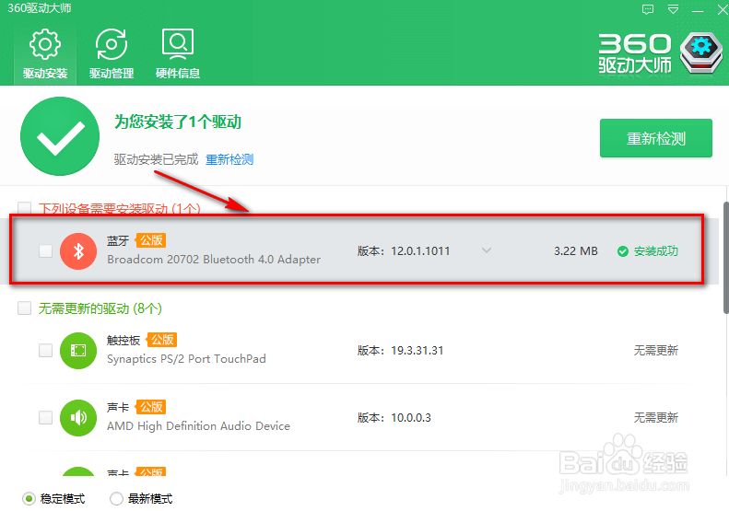Click Synaptics PS/2 Port TouchPad text

186,359
